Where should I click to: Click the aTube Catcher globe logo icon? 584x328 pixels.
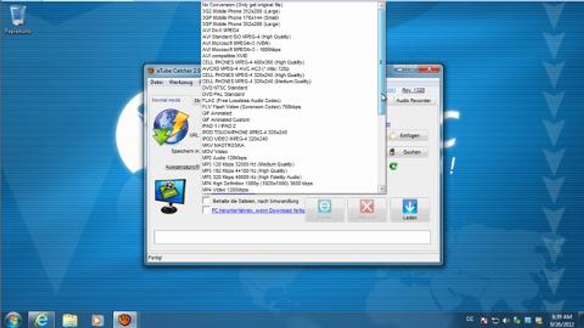[171, 126]
